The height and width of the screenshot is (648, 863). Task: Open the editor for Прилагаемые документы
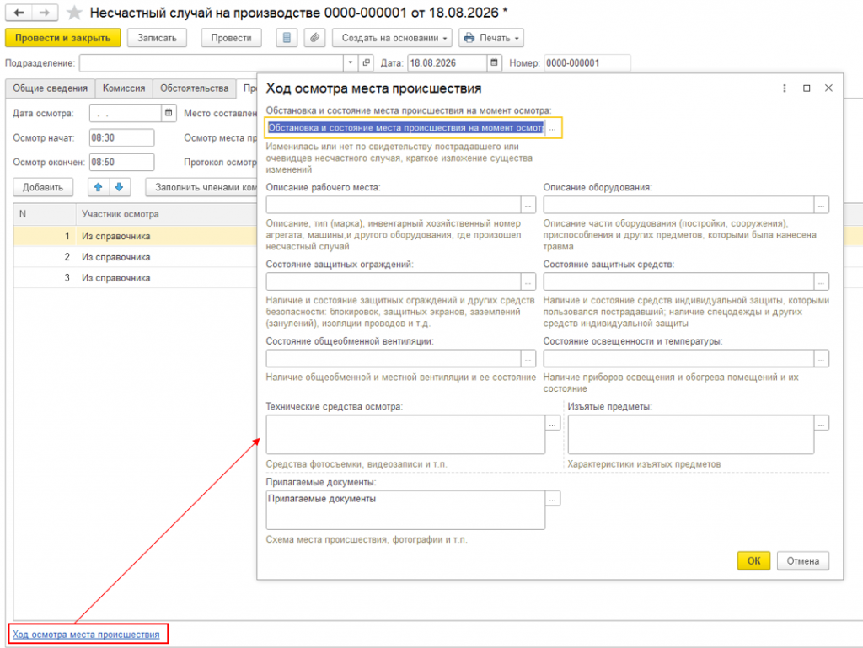[x=553, y=498]
